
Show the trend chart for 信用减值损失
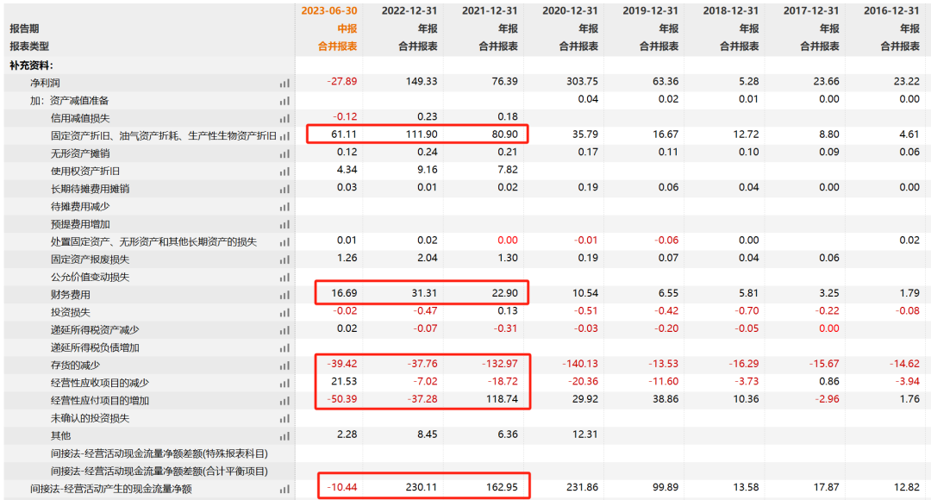click(285, 119)
